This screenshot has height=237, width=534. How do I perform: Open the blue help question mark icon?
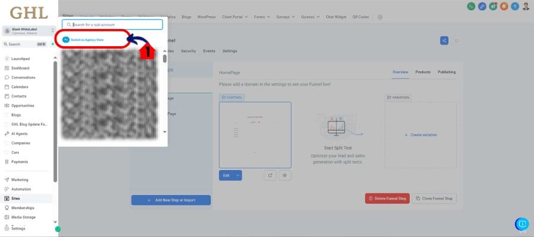(514, 6)
